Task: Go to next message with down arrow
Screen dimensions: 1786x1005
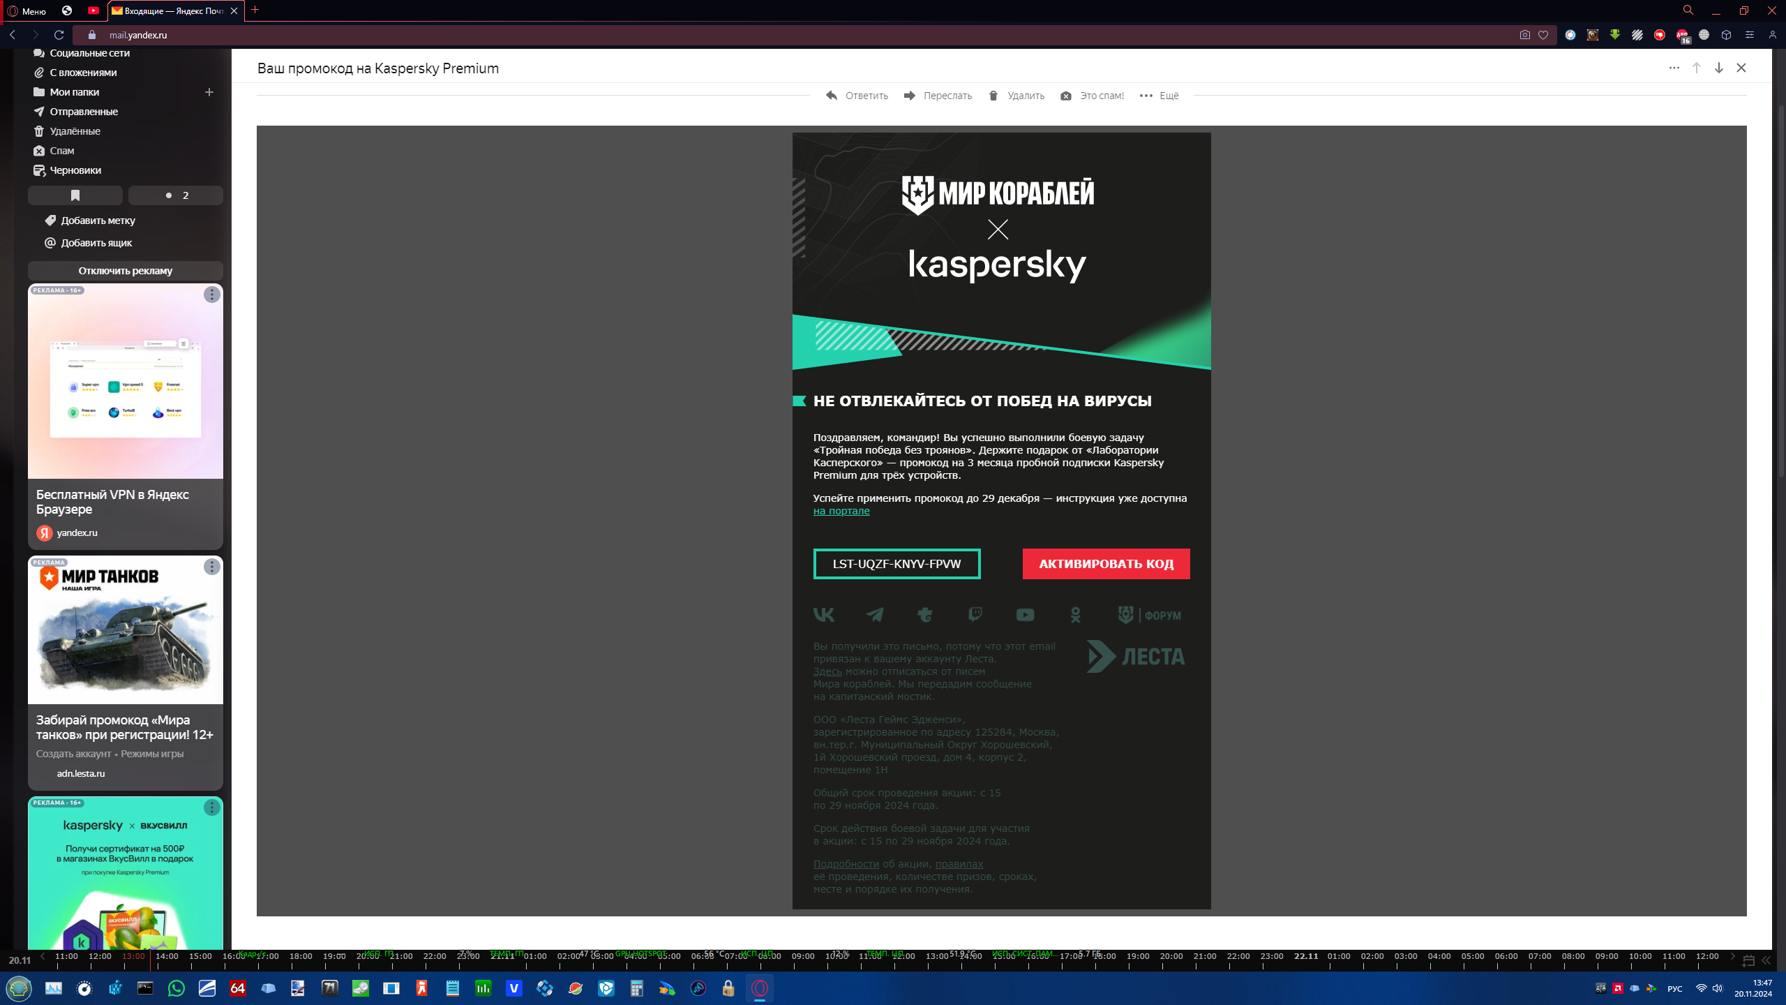Action: 1719,68
